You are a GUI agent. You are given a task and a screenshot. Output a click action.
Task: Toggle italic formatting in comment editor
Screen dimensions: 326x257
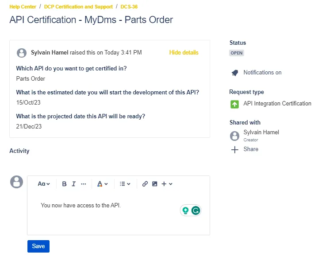(x=73, y=184)
